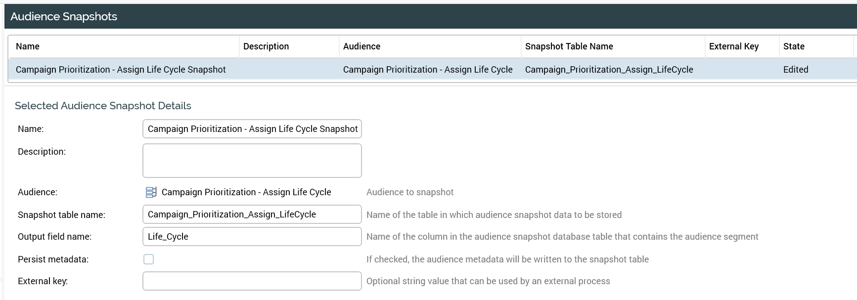Click the audience icon beside Campaign Prioritization
Image resolution: width=857 pixels, height=300 pixels.
(x=151, y=192)
